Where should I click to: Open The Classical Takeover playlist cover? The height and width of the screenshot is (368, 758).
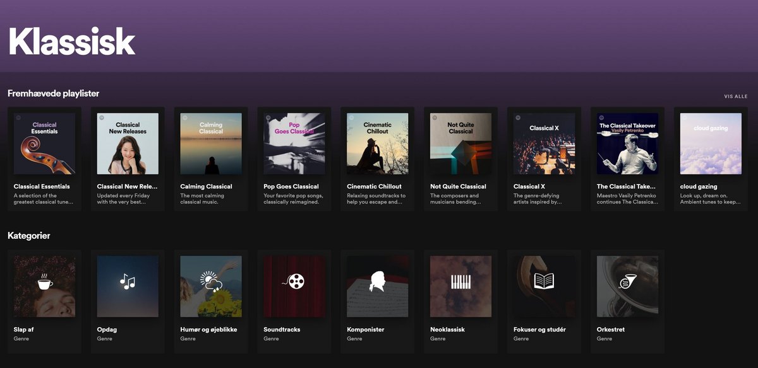(x=627, y=144)
